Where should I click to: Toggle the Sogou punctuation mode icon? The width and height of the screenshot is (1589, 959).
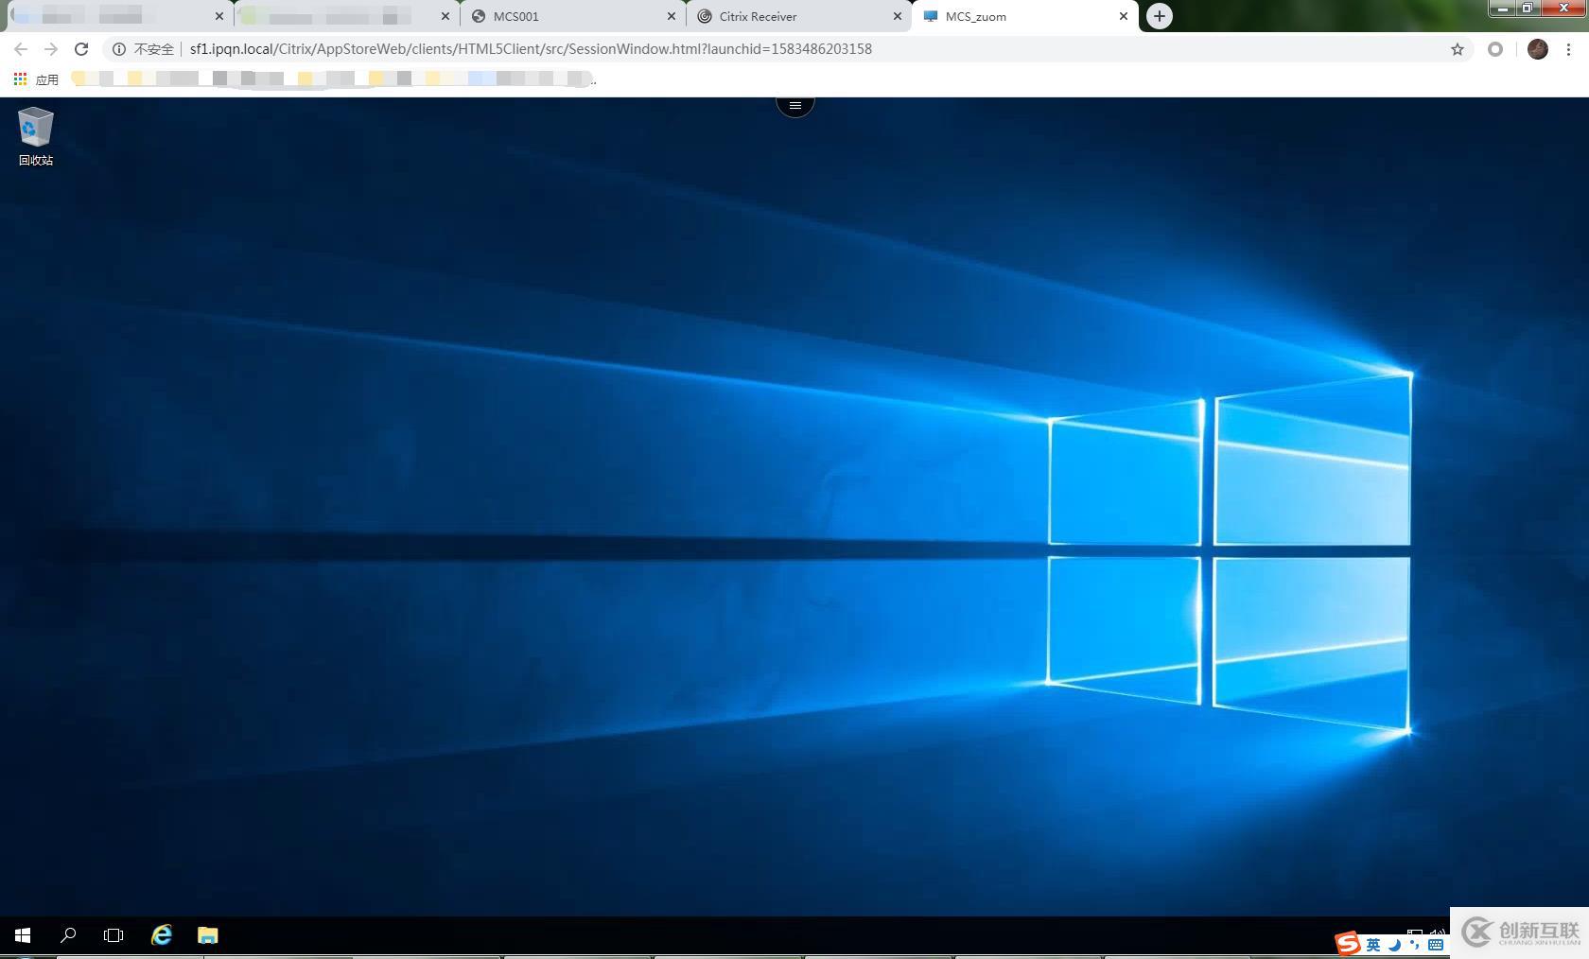[1414, 944]
